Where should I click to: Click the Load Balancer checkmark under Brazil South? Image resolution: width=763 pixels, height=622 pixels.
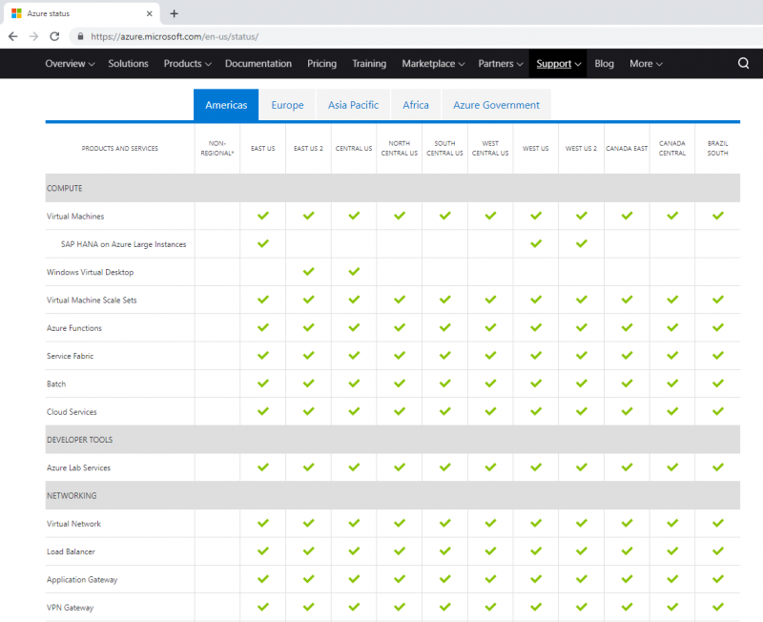point(718,551)
